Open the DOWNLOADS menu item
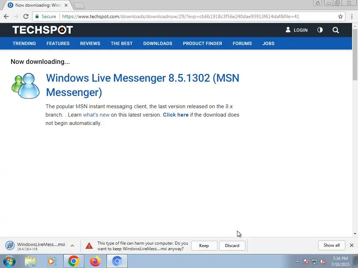 pyautogui.click(x=158, y=43)
